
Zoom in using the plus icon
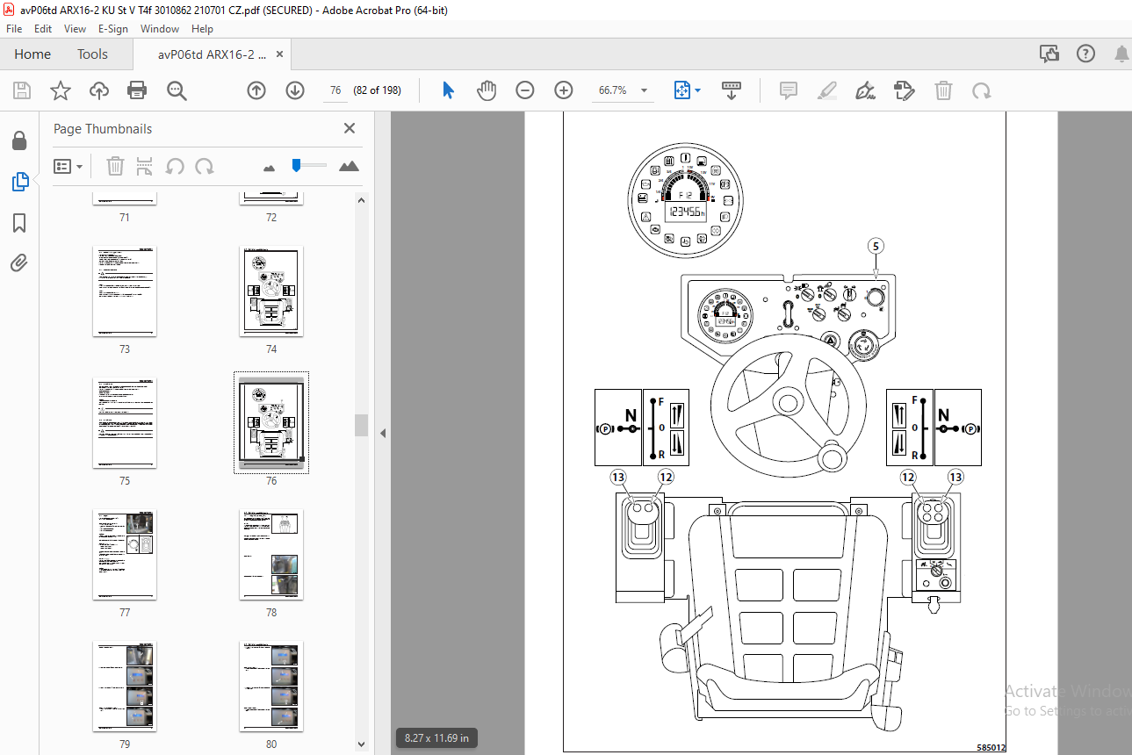point(564,90)
